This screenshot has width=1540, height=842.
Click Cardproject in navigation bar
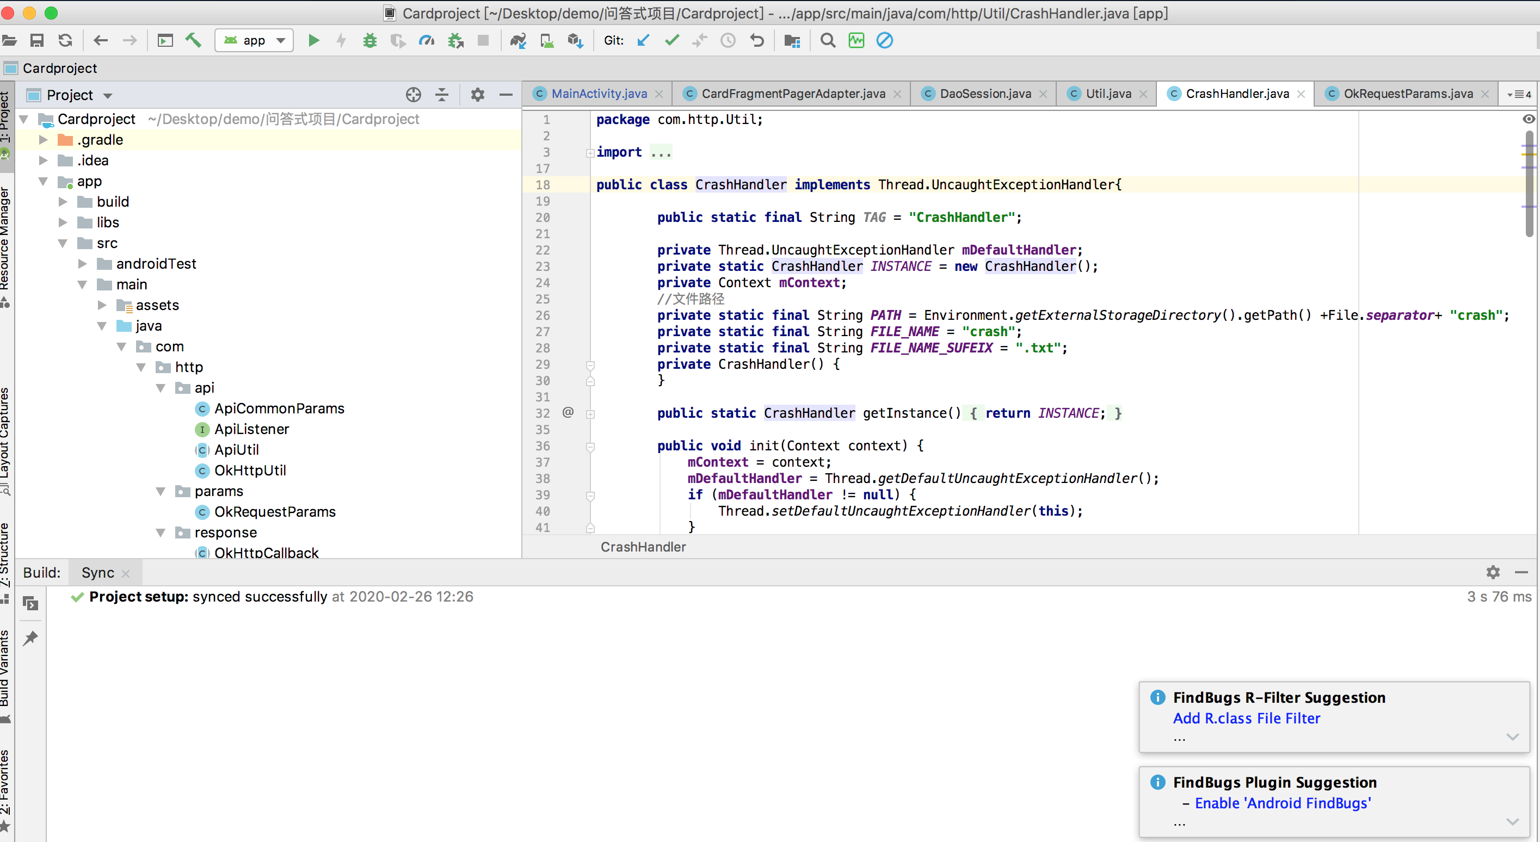[59, 68]
